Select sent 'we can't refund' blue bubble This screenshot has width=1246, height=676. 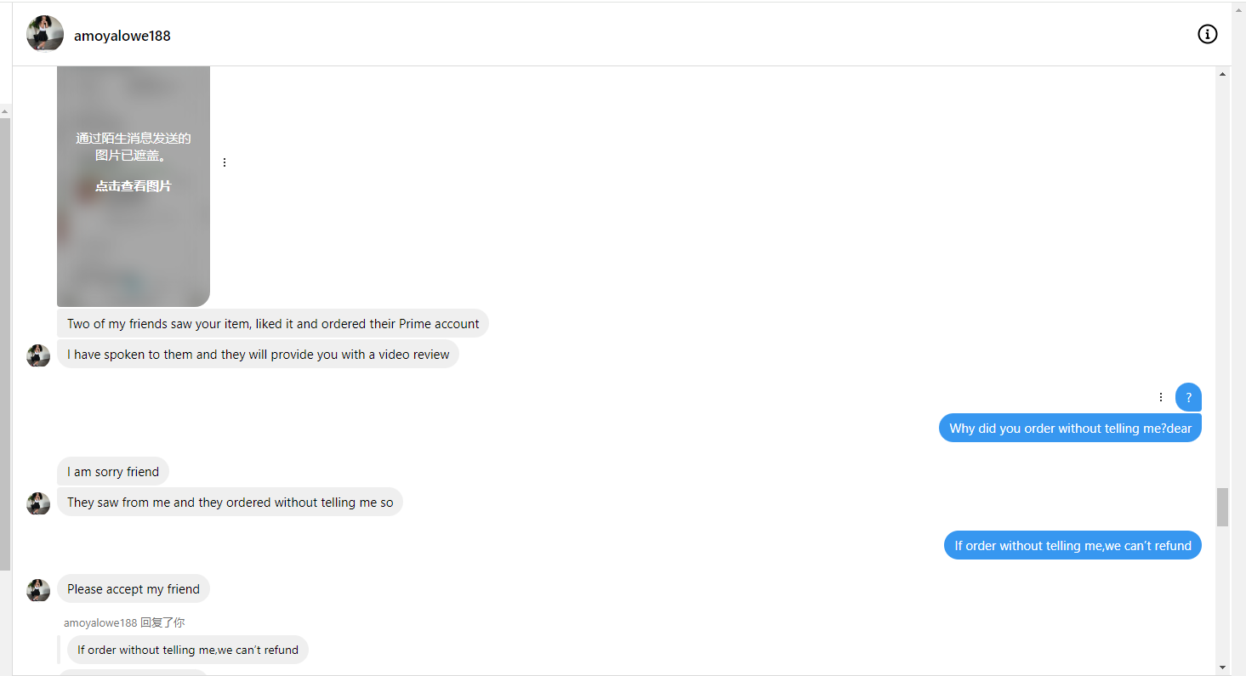(x=1072, y=546)
